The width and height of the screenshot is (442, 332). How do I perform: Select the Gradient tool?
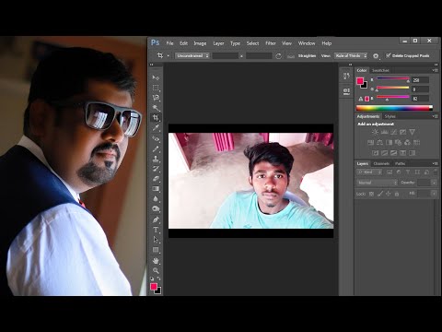tap(156, 189)
